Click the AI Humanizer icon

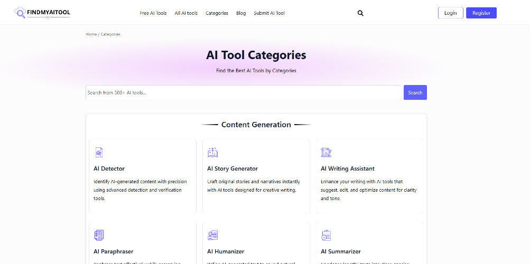212,235
